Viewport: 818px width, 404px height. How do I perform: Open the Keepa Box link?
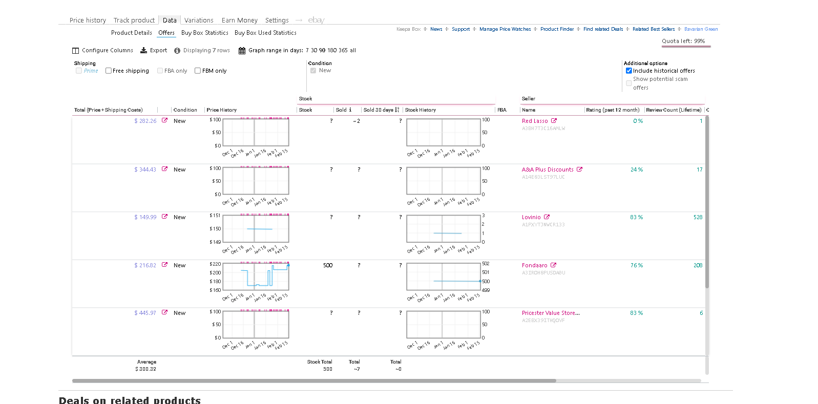(x=408, y=29)
